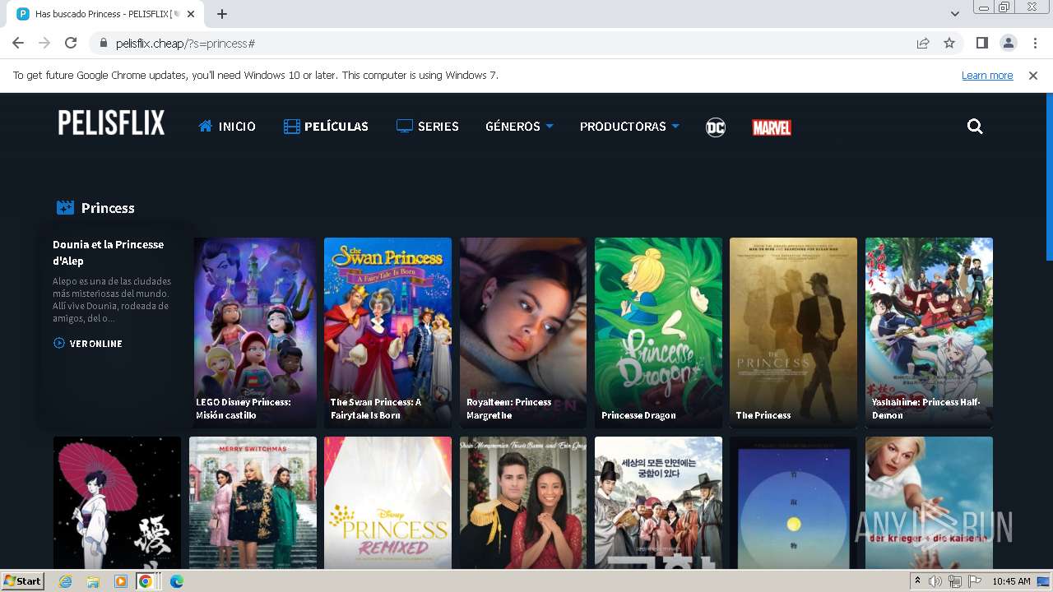Click the Ver Online link
Screen dimensions: 1053x592
(87, 344)
